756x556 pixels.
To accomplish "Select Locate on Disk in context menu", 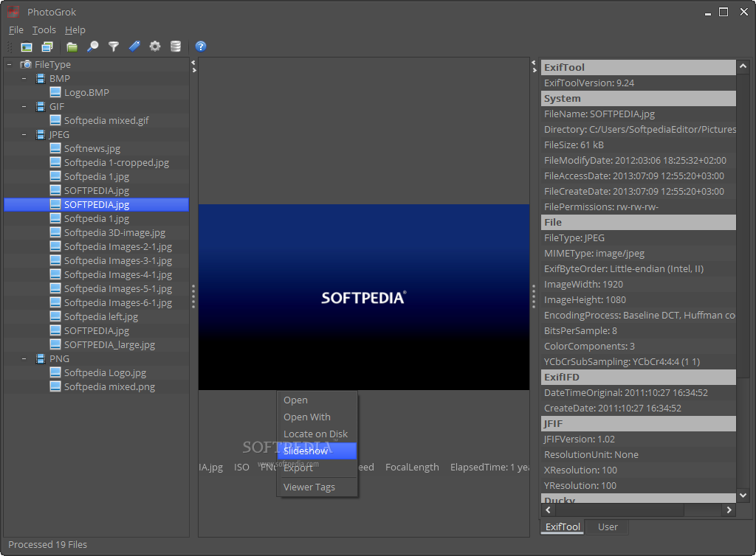I will point(317,434).
